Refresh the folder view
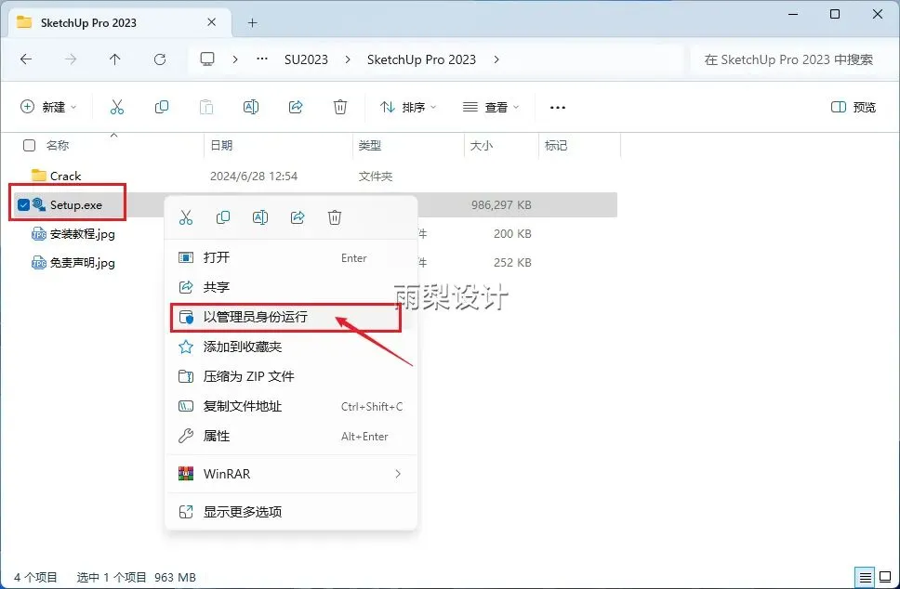 (x=160, y=59)
